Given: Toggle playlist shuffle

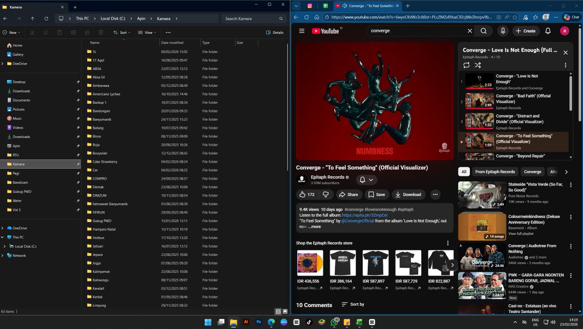Looking at the screenshot, I should (478, 65).
